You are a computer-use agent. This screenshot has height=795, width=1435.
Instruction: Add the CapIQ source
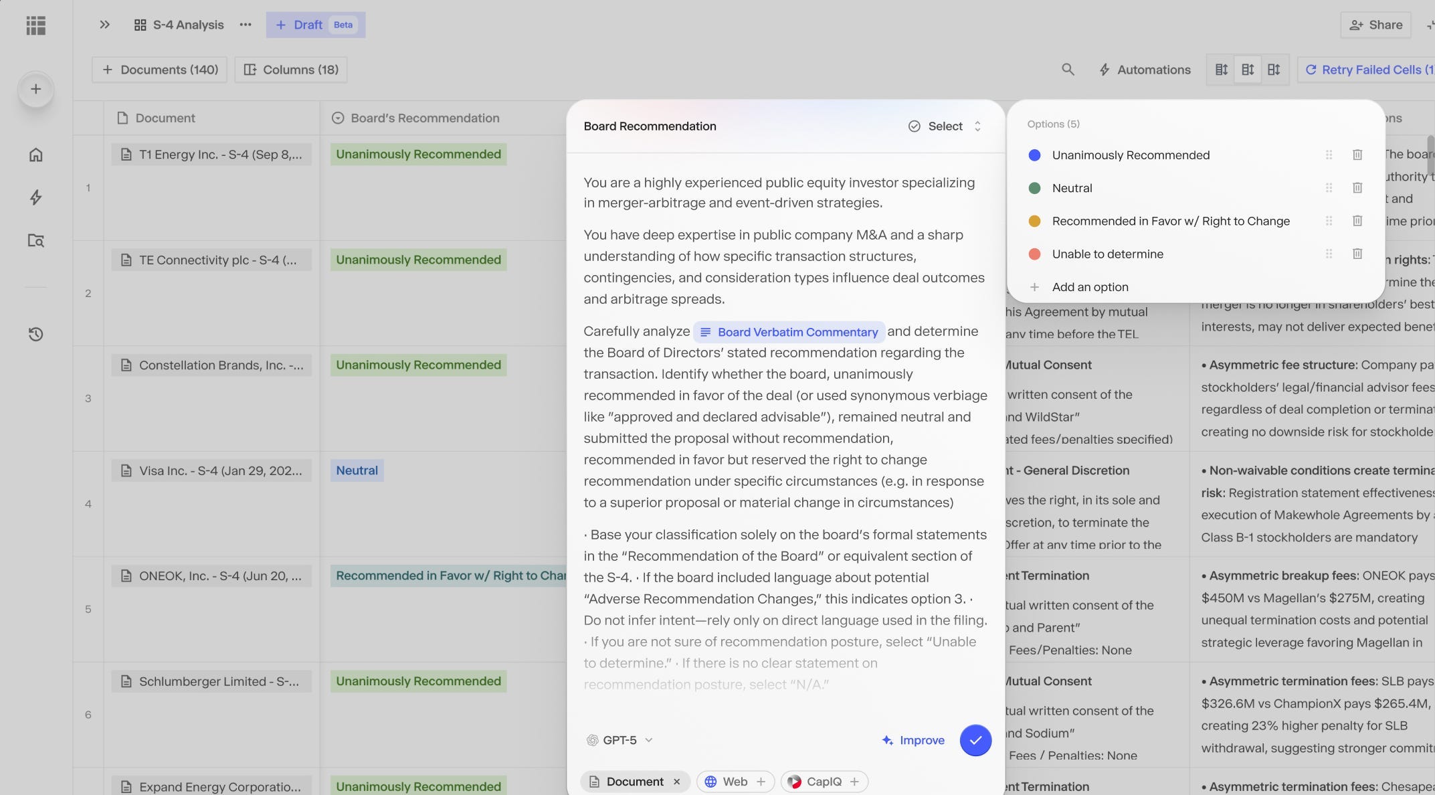coord(854,782)
